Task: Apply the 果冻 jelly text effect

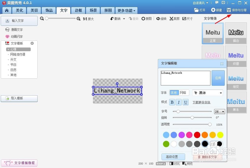Action: (236, 103)
